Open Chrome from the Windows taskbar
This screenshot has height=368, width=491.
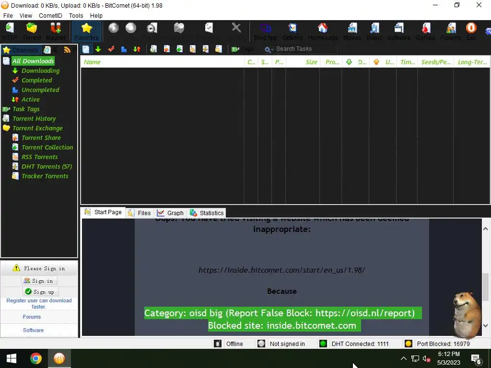pos(35,358)
